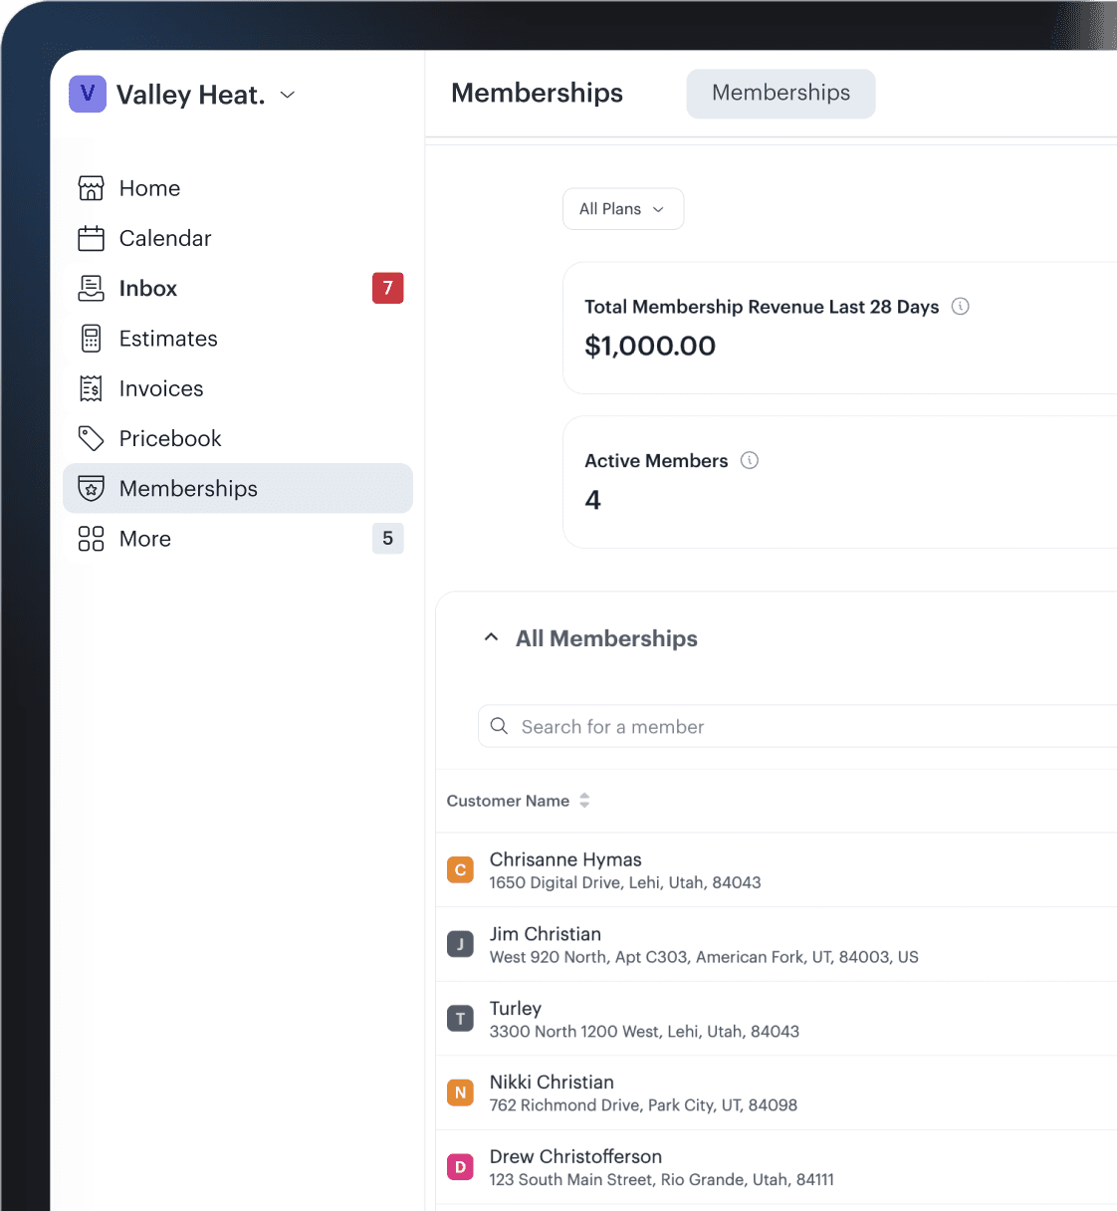
Task: Click the Total Membership Revenue Last 28 Days label
Action: [x=762, y=307]
